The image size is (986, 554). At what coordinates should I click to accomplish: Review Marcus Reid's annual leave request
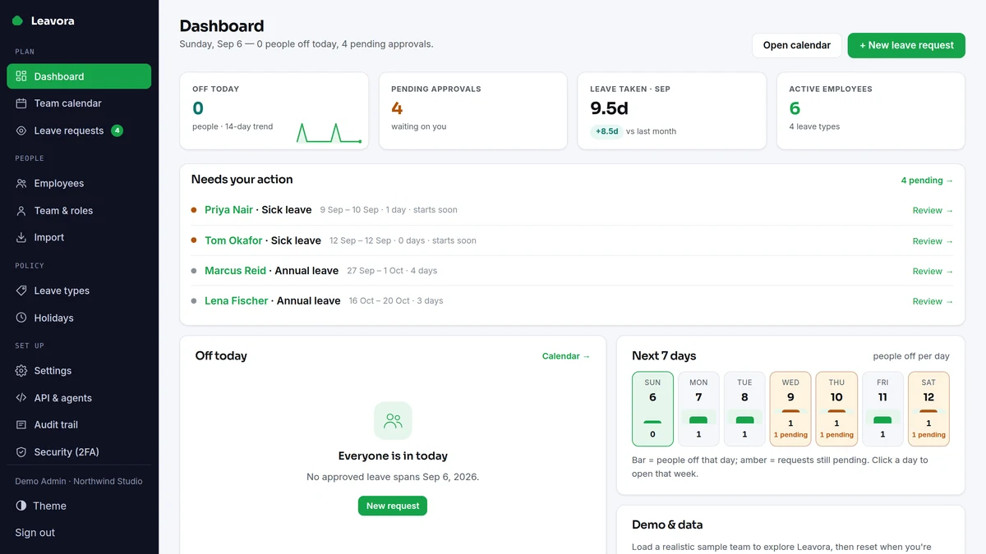pyautogui.click(x=933, y=271)
